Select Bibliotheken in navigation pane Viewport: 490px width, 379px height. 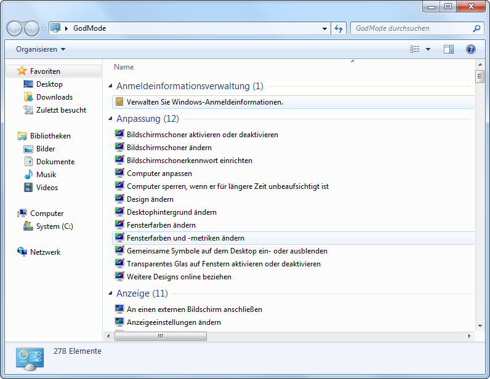click(x=50, y=135)
